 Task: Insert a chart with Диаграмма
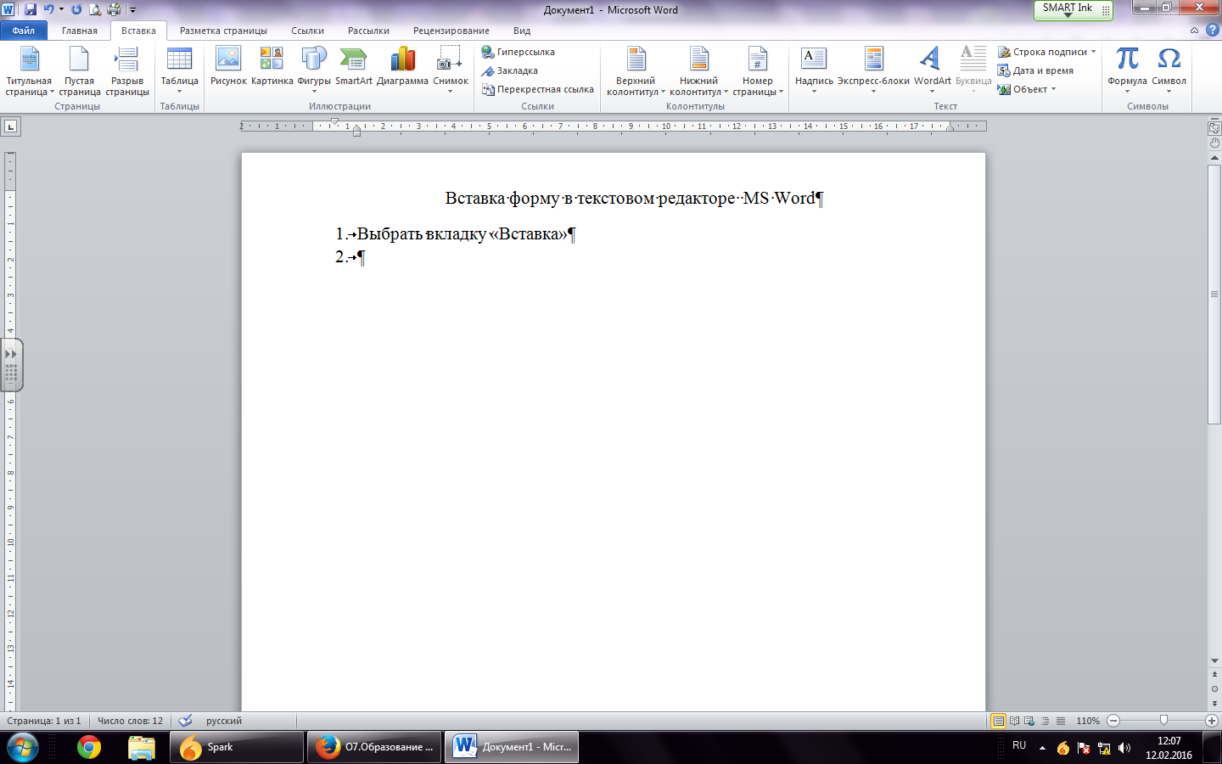[x=402, y=66]
